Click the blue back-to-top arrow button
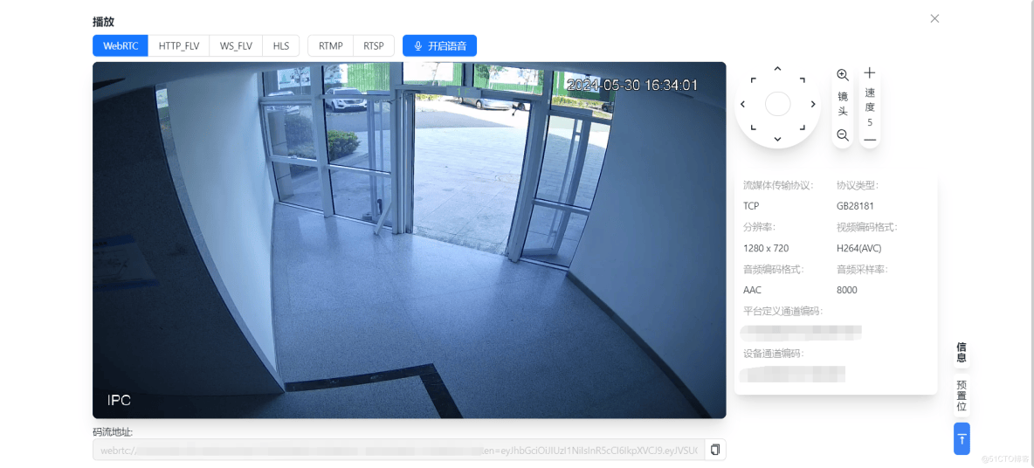Image resolution: width=1034 pixels, height=468 pixels. pos(962,439)
